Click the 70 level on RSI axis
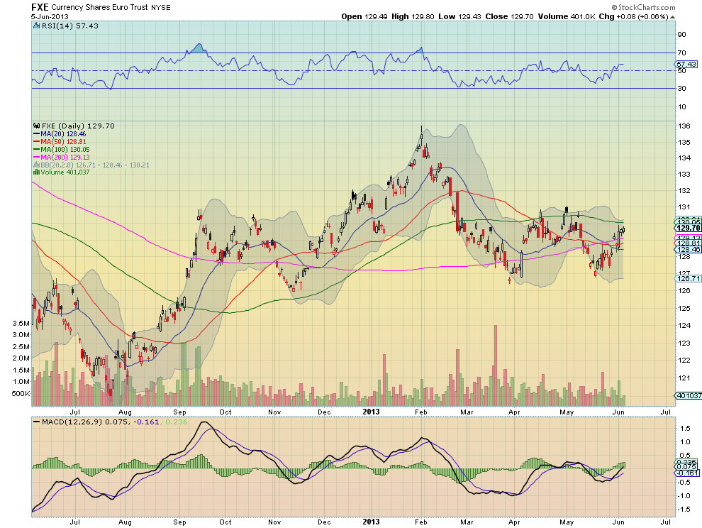702x528 pixels. tap(681, 53)
